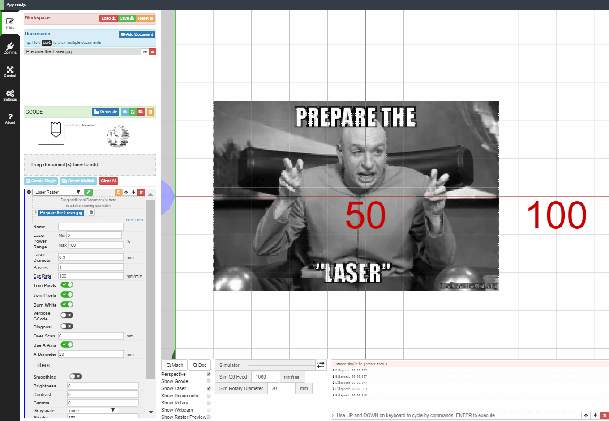Click the view GCODE eye icon
This screenshot has width=609, height=421.
(125, 112)
